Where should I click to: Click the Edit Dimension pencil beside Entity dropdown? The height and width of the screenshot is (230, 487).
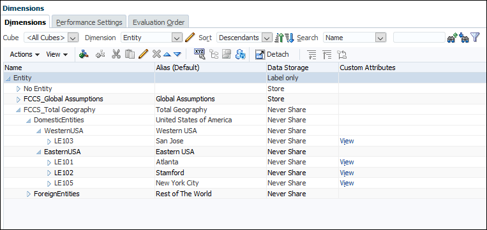(x=190, y=38)
